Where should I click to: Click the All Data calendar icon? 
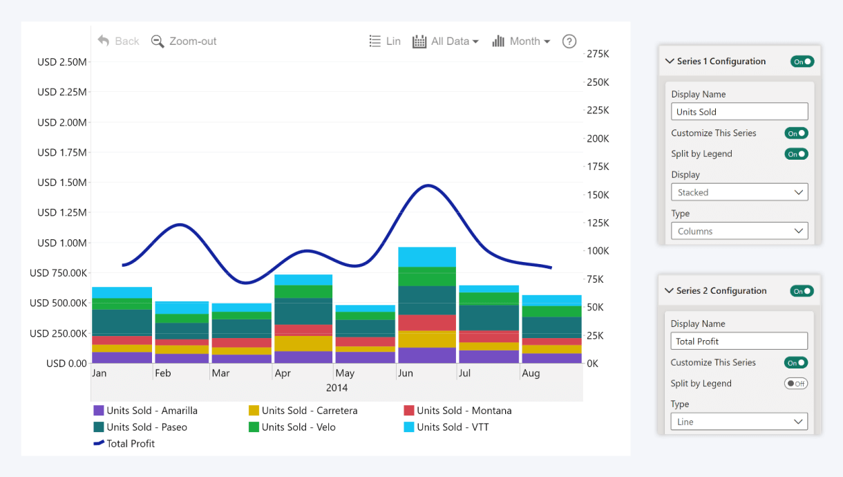[x=419, y=41]
